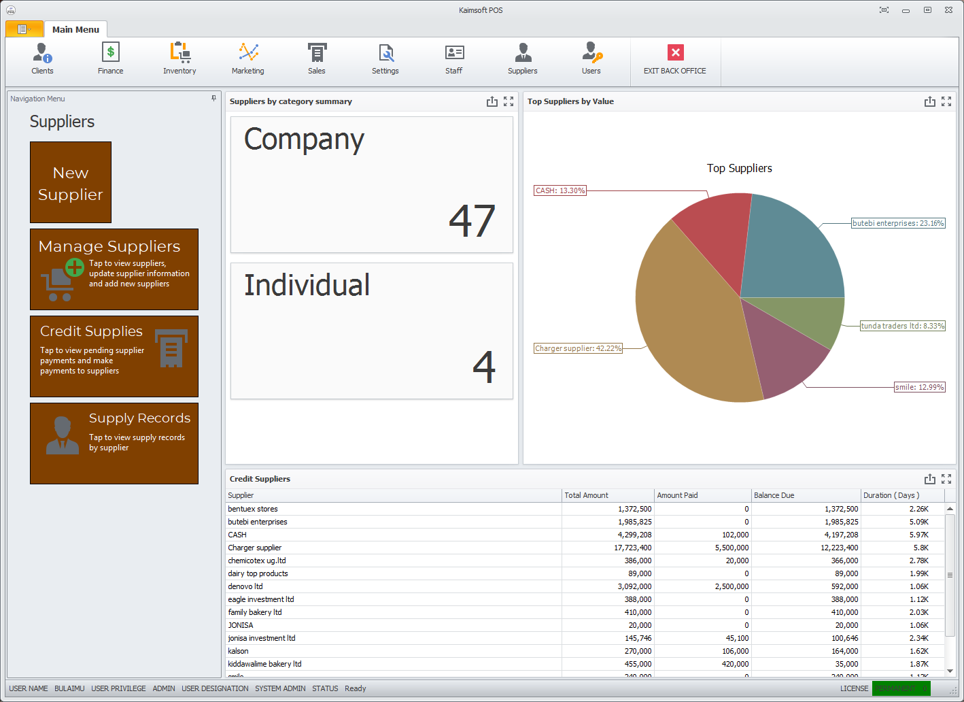The height and width of the screenshot is (702, 964).
Task: Open the Supply Records tile
Action: click(x=114, y=444)
